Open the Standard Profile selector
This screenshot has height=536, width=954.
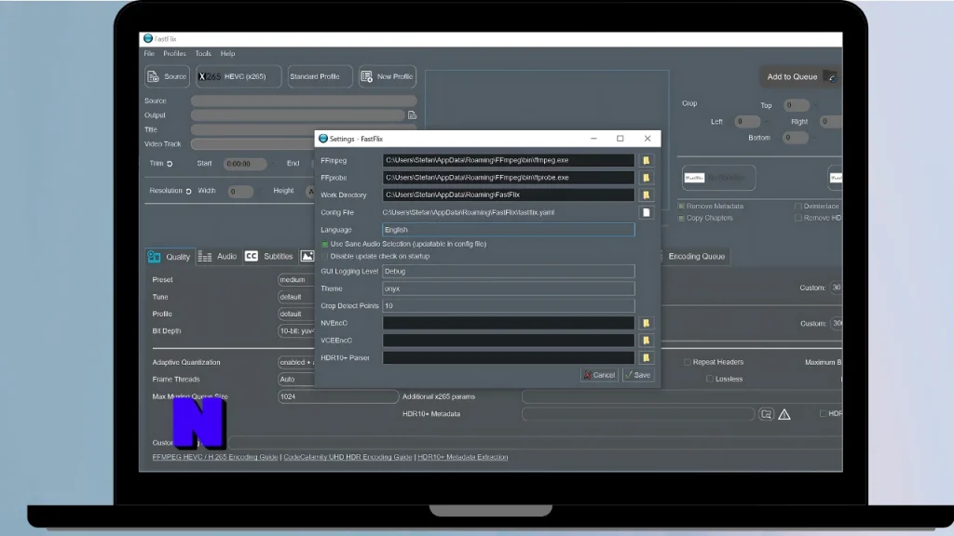point(320,76)
